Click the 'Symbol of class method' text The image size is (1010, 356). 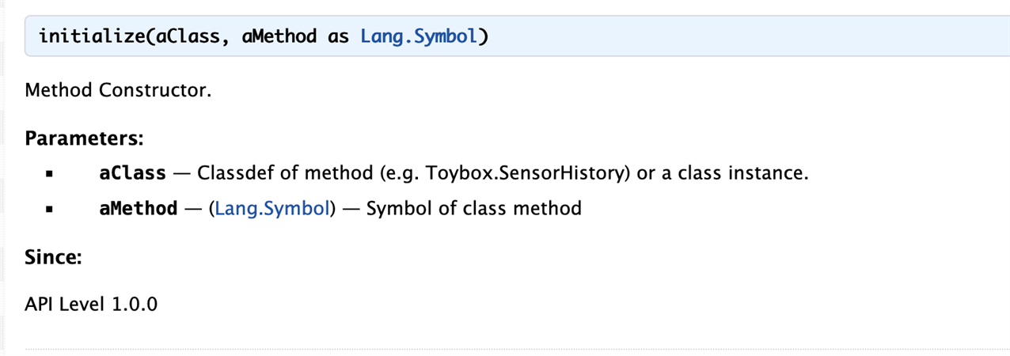(x=474, y=209)
